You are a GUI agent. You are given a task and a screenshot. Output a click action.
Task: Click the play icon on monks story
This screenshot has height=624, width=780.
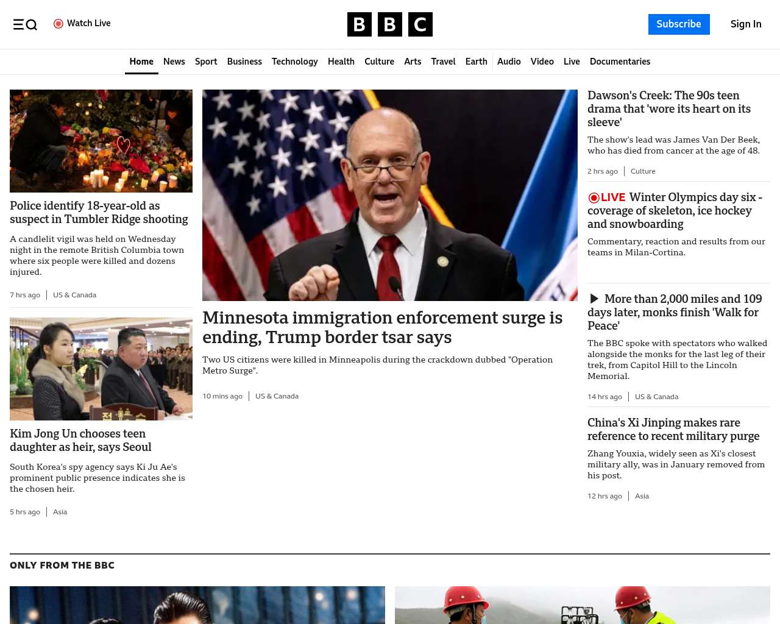click(594, 299)
